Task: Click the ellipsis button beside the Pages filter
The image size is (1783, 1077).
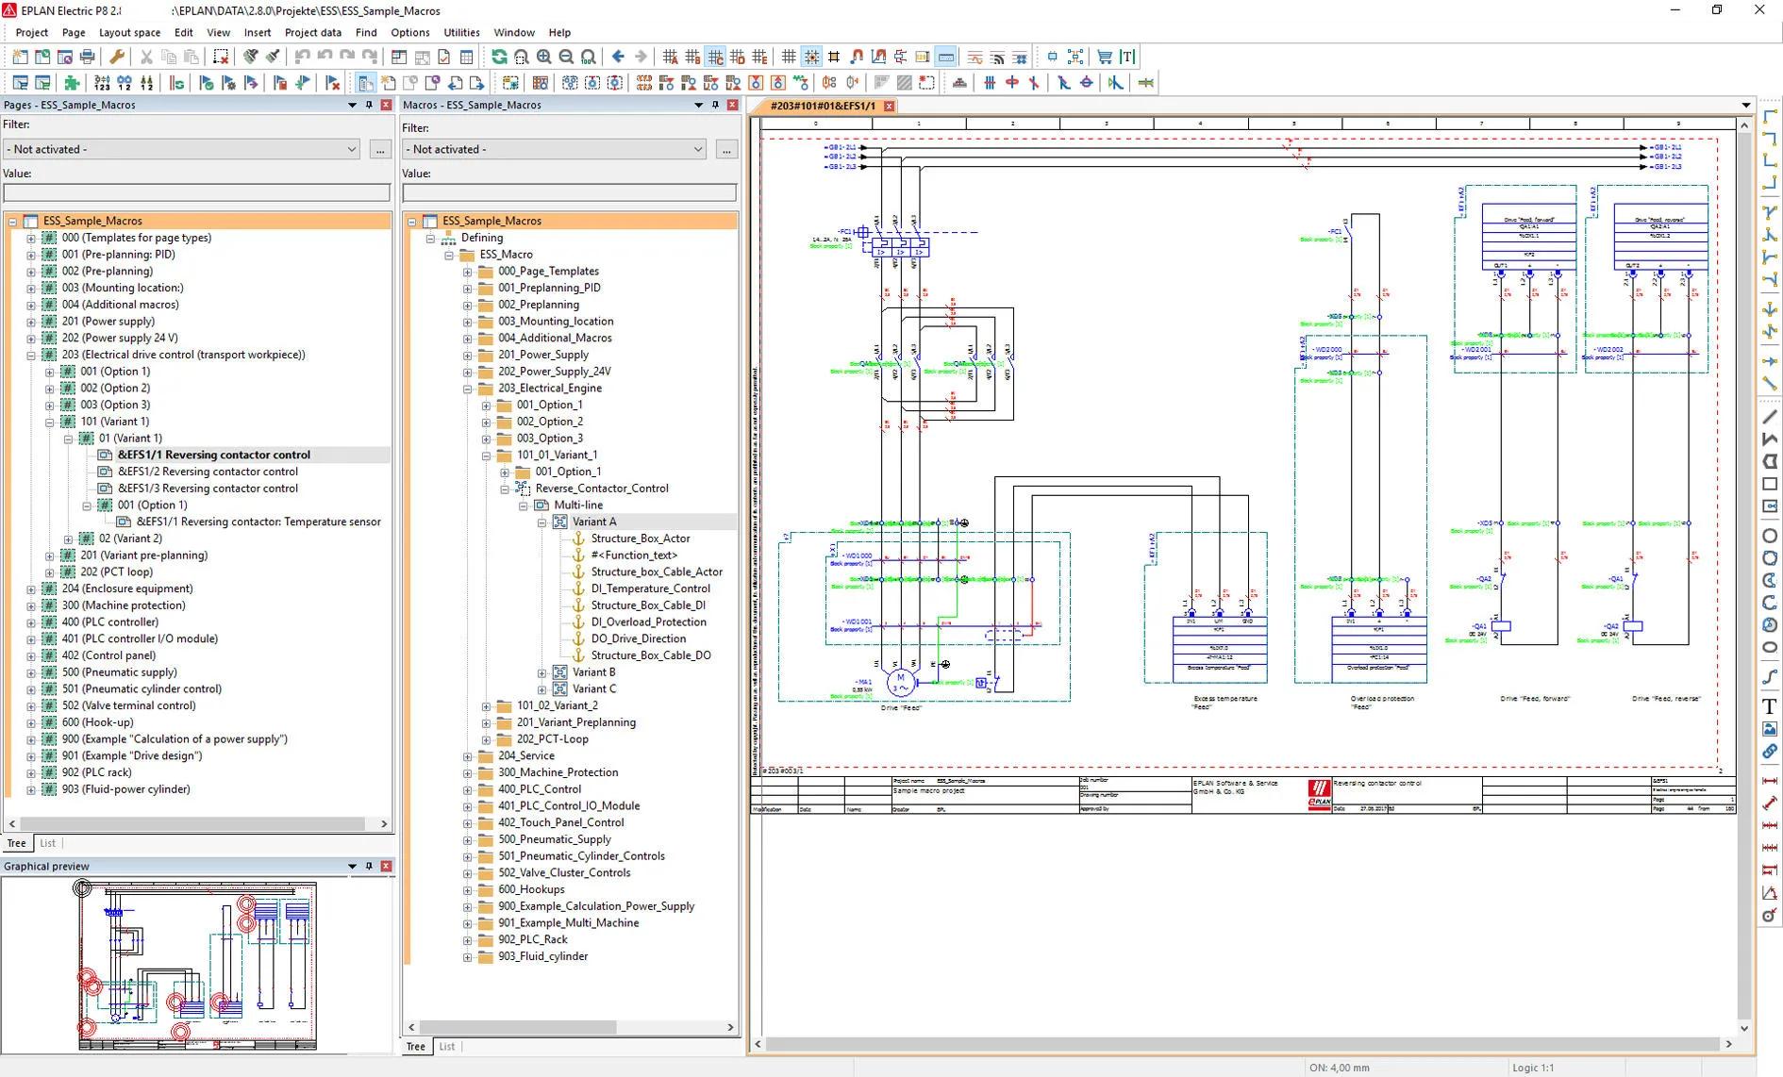Action: (x=380, y=149)
